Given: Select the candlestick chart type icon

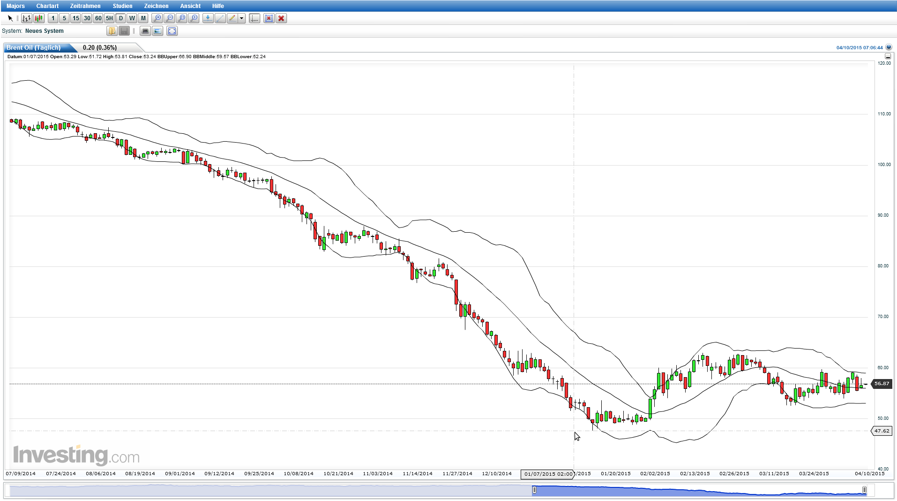Looking at the screenshot, I should coord(38,18).
